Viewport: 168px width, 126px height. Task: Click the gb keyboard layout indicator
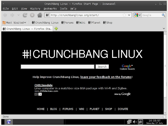click(x=140, y=122)
